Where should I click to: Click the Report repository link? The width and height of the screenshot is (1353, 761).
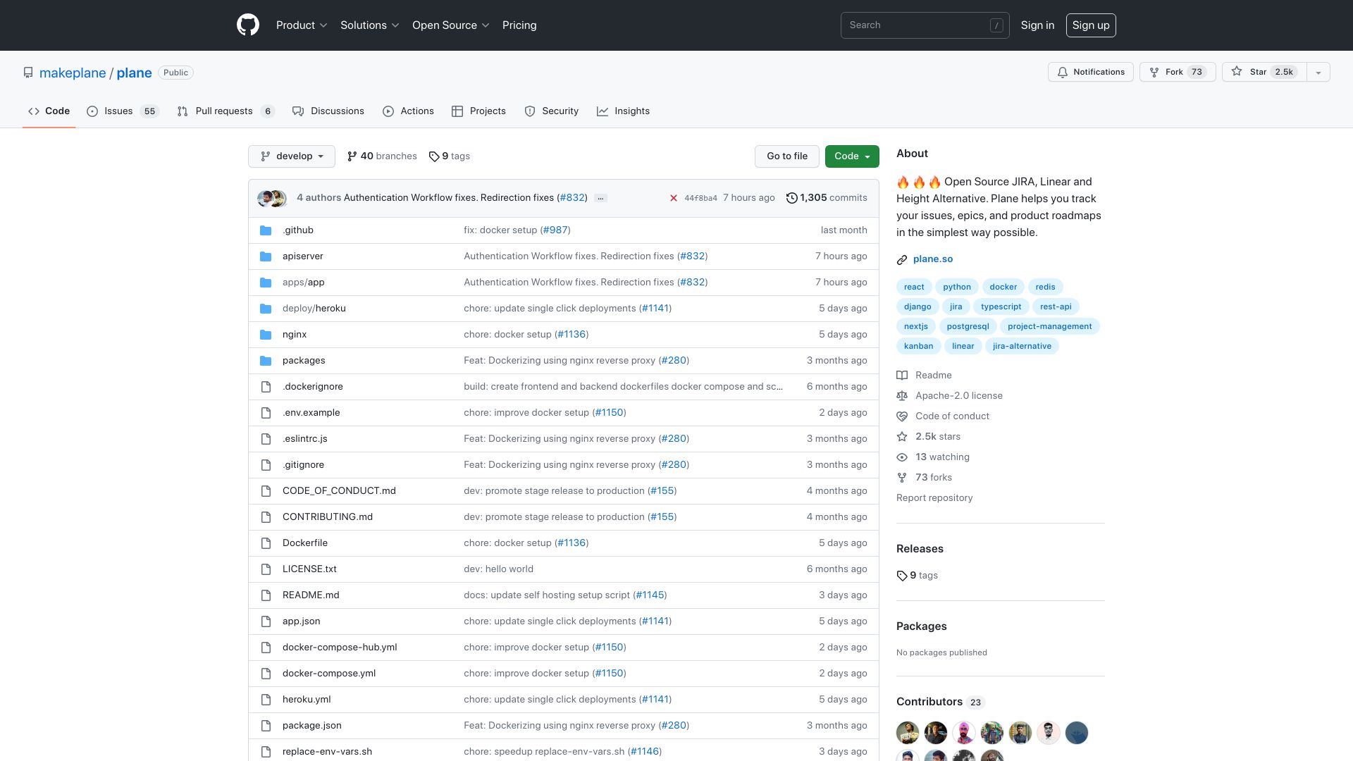934,498
